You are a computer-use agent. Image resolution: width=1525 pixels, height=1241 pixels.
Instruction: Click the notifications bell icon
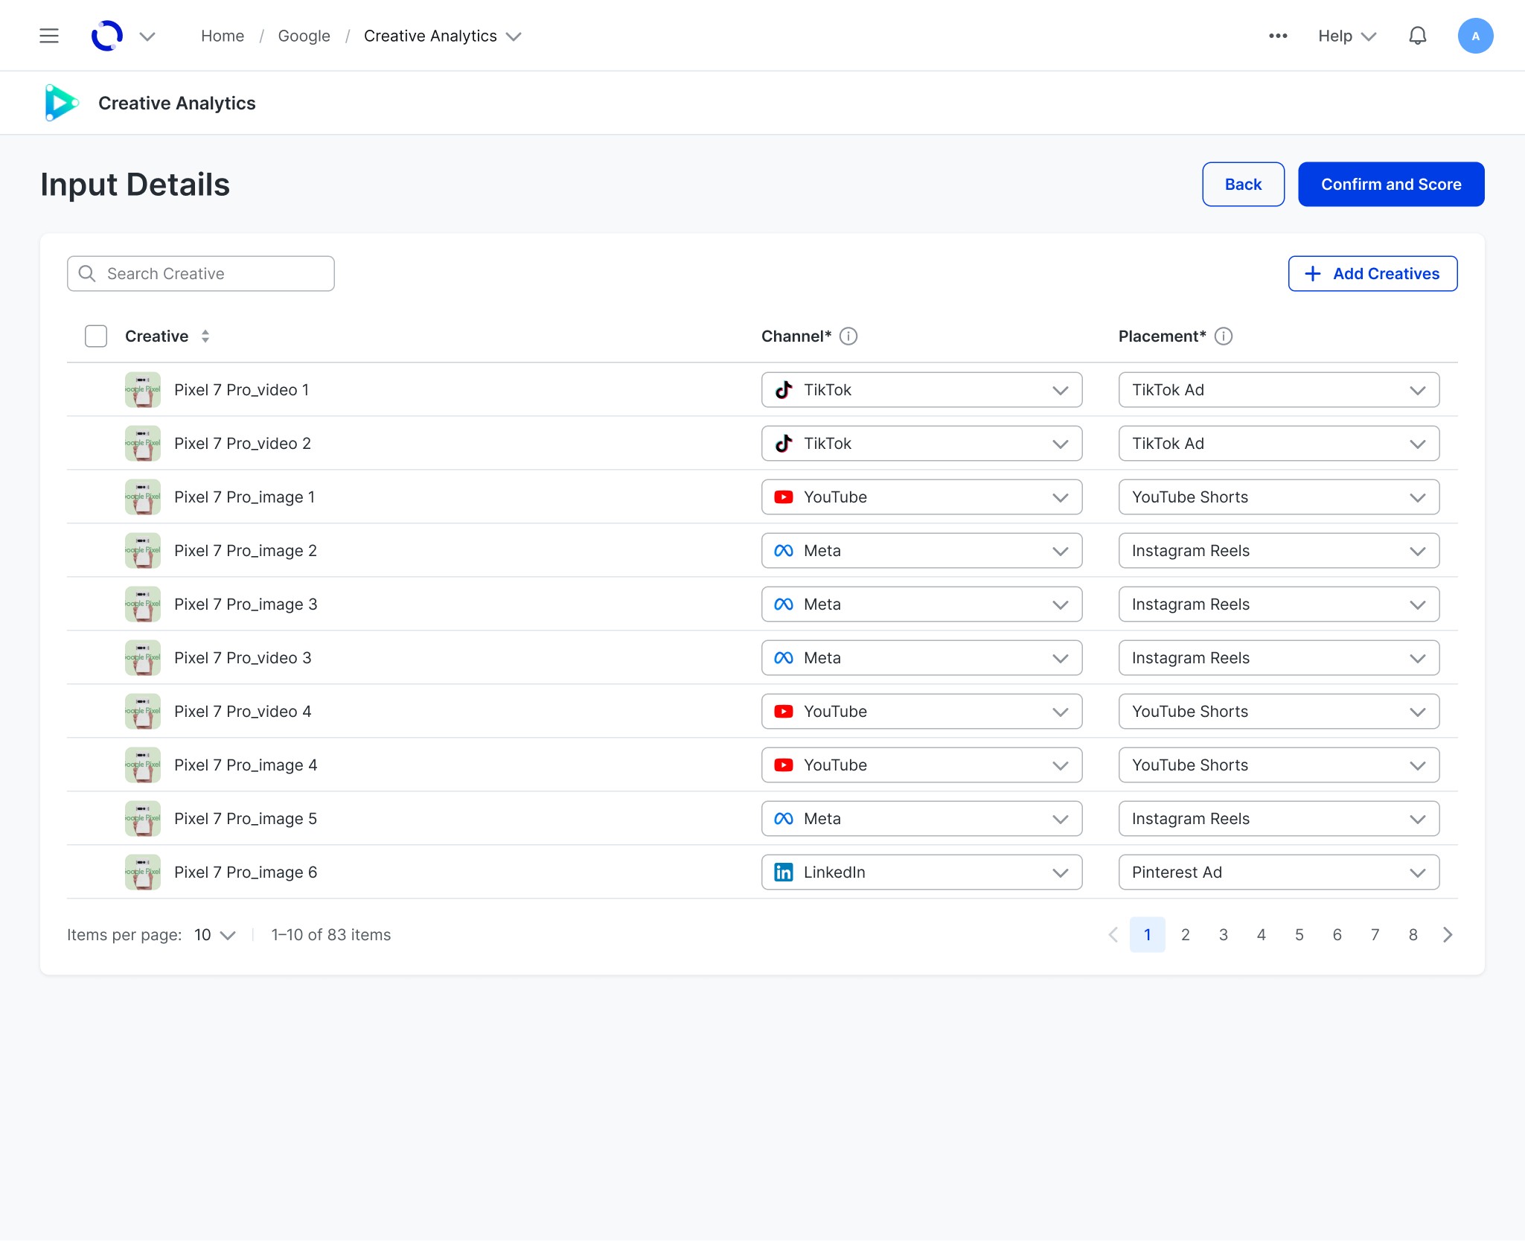1417,36
